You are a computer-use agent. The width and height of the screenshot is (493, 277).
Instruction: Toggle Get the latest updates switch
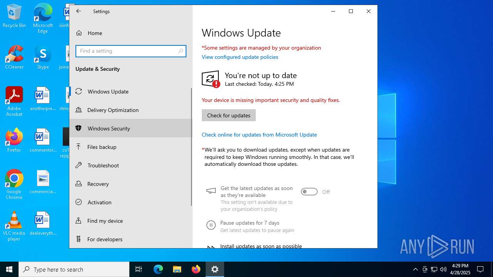tap(309, 192)
